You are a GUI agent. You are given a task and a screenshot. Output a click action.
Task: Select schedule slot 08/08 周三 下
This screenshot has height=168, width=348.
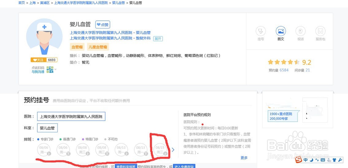[x=102, y=150]
